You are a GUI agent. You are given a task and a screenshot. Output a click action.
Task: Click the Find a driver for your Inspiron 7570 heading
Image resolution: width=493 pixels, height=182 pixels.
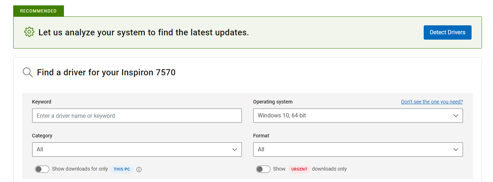(x=106, y=72)
